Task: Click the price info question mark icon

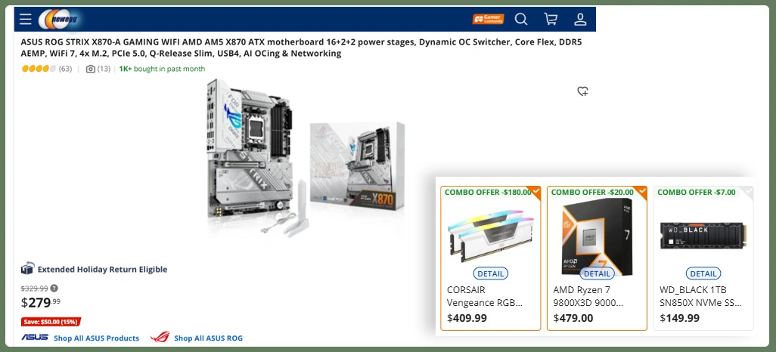Action: coord(54,289)
